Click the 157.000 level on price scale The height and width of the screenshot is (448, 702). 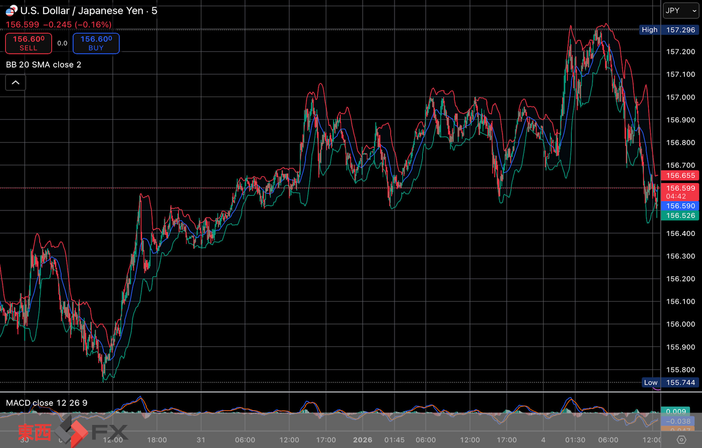[680, 97]
